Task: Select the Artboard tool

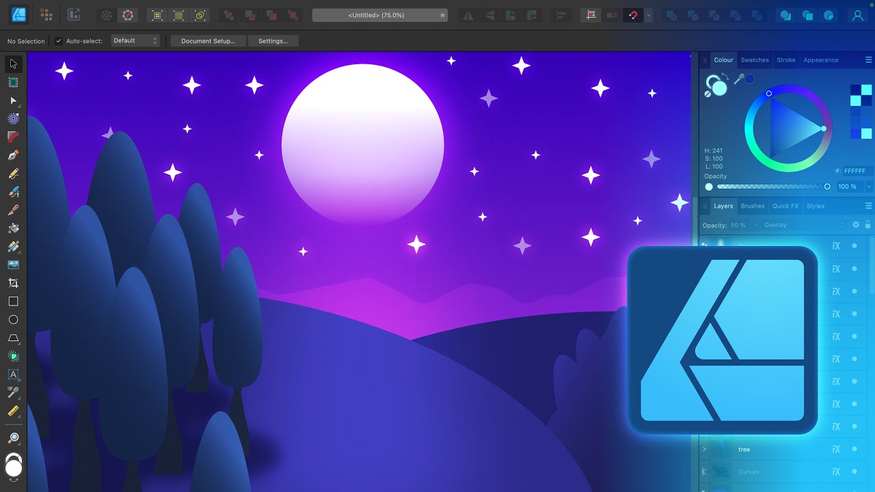Action: [13, 82]
